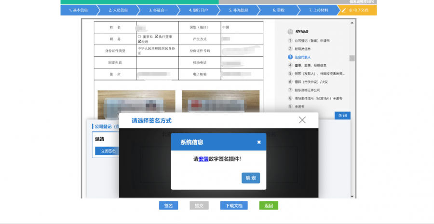Go to step 1. 基本信息
Viewport: 434px width, 224px height.
(78, 10)
